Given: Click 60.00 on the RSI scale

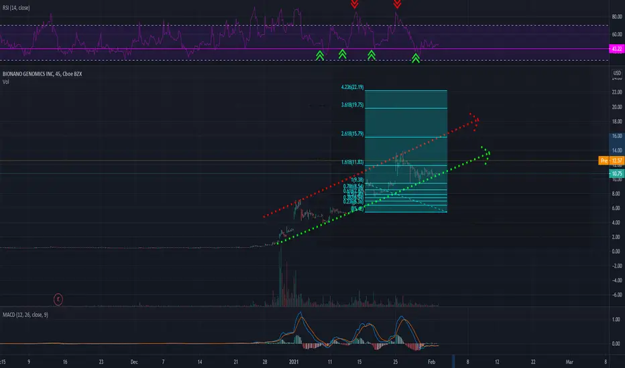Looking at the screenshot, I should coord(617,35).
